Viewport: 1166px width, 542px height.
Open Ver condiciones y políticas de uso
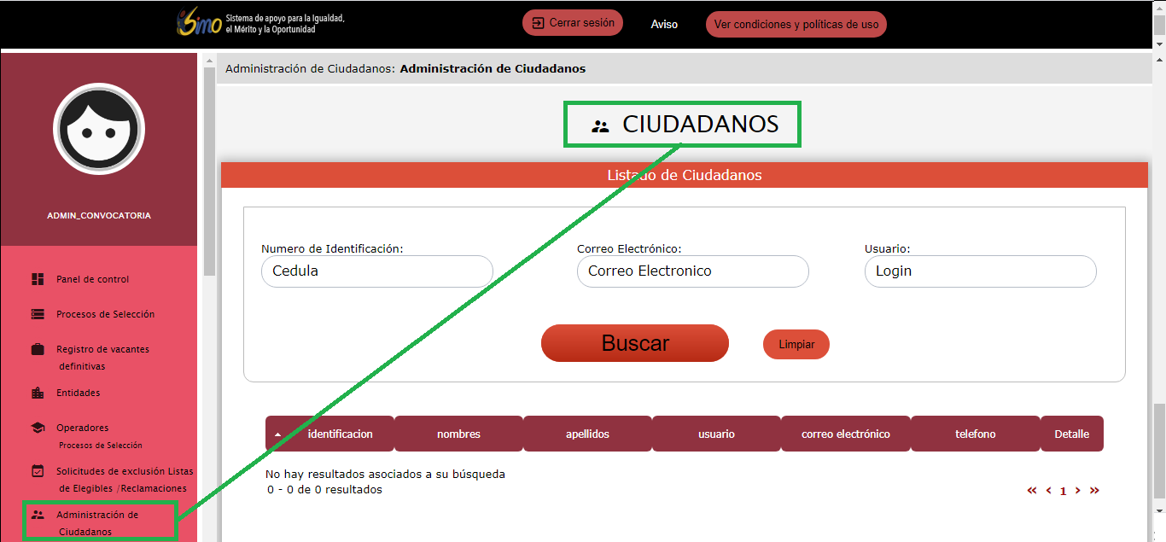tap(796, 25)
